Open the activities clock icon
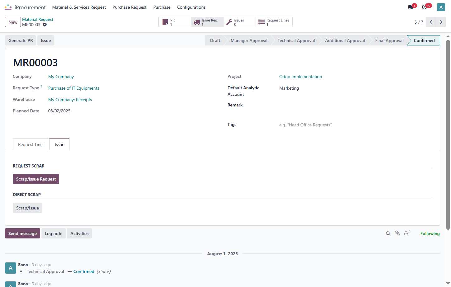 (x=425, y=7)
